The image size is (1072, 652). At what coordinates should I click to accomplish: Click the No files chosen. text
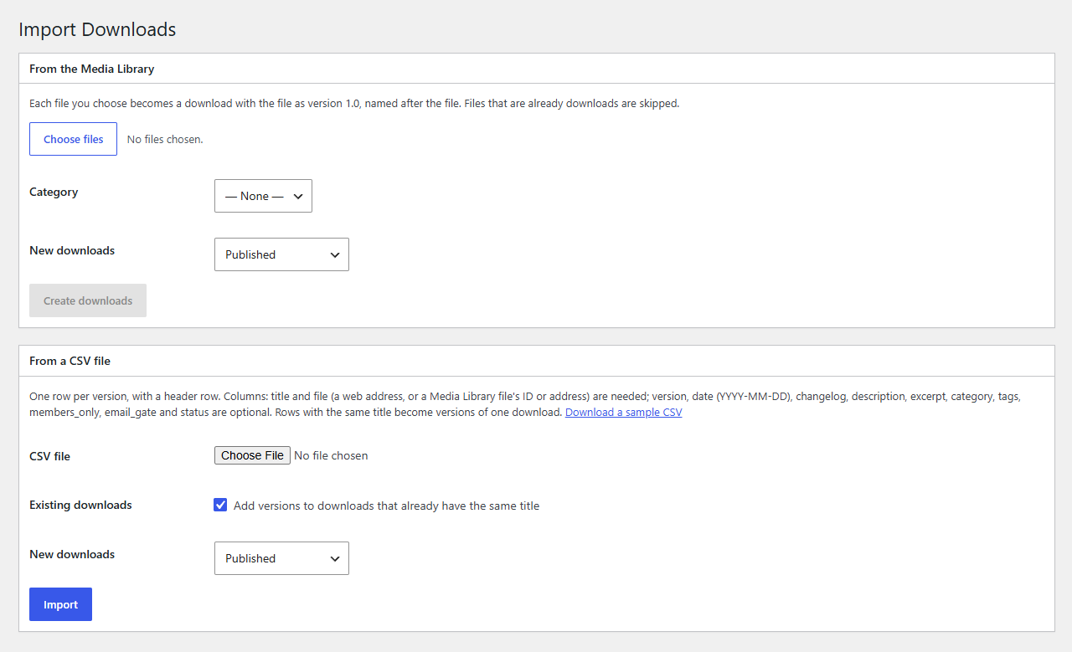(165, 139)
